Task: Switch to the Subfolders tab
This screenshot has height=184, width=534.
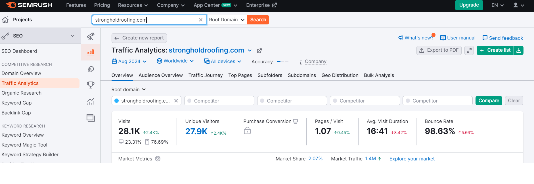Action: point(270,75)
